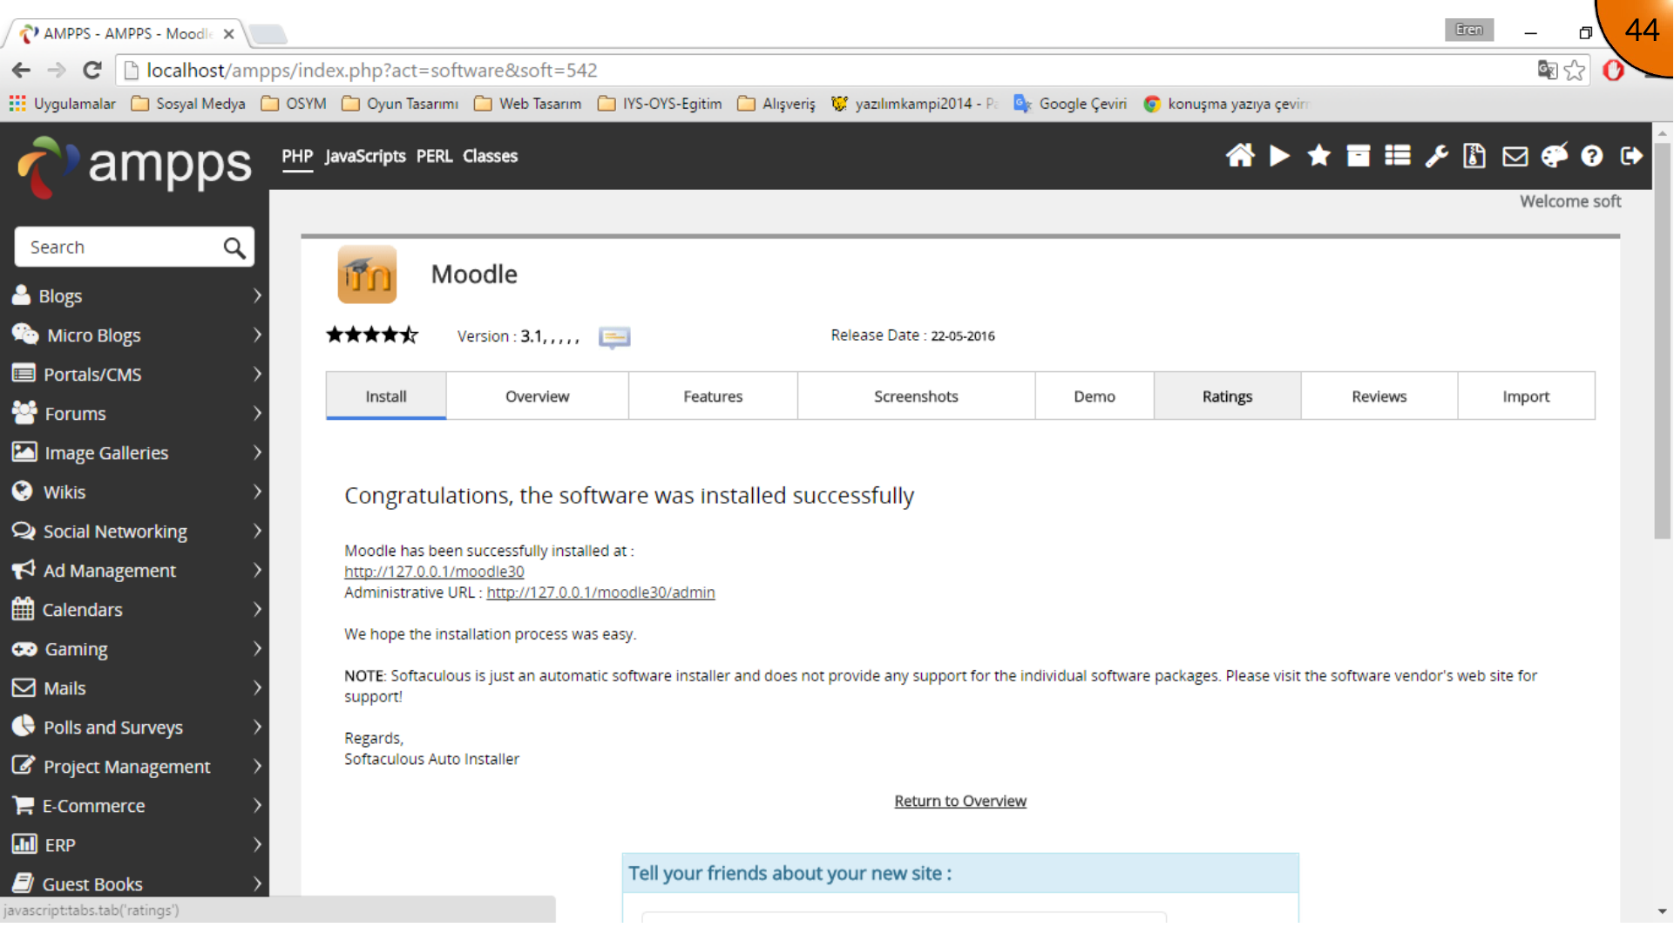The image size is (1674, 941).
Task: Expand the Forums category
Action: (135, 414)
